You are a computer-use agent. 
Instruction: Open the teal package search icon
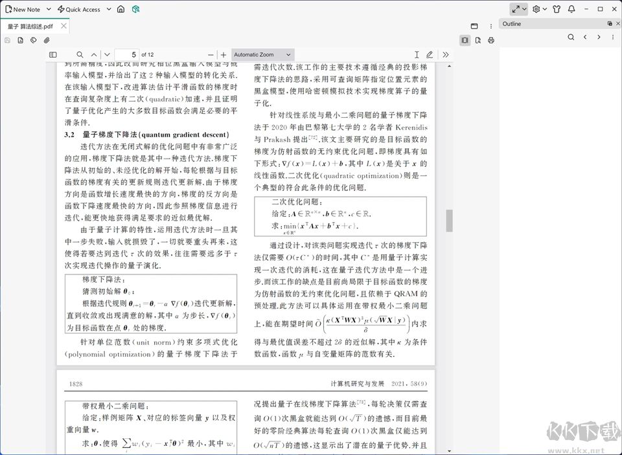click(x=135, y=9)
